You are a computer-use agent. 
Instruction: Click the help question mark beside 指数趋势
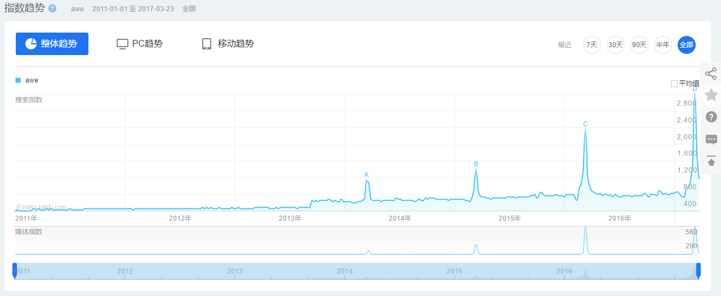pos(52,9)
